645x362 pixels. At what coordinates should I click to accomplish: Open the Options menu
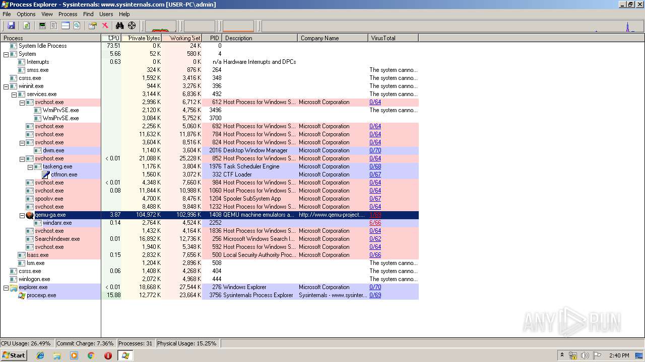pos(26,14)
